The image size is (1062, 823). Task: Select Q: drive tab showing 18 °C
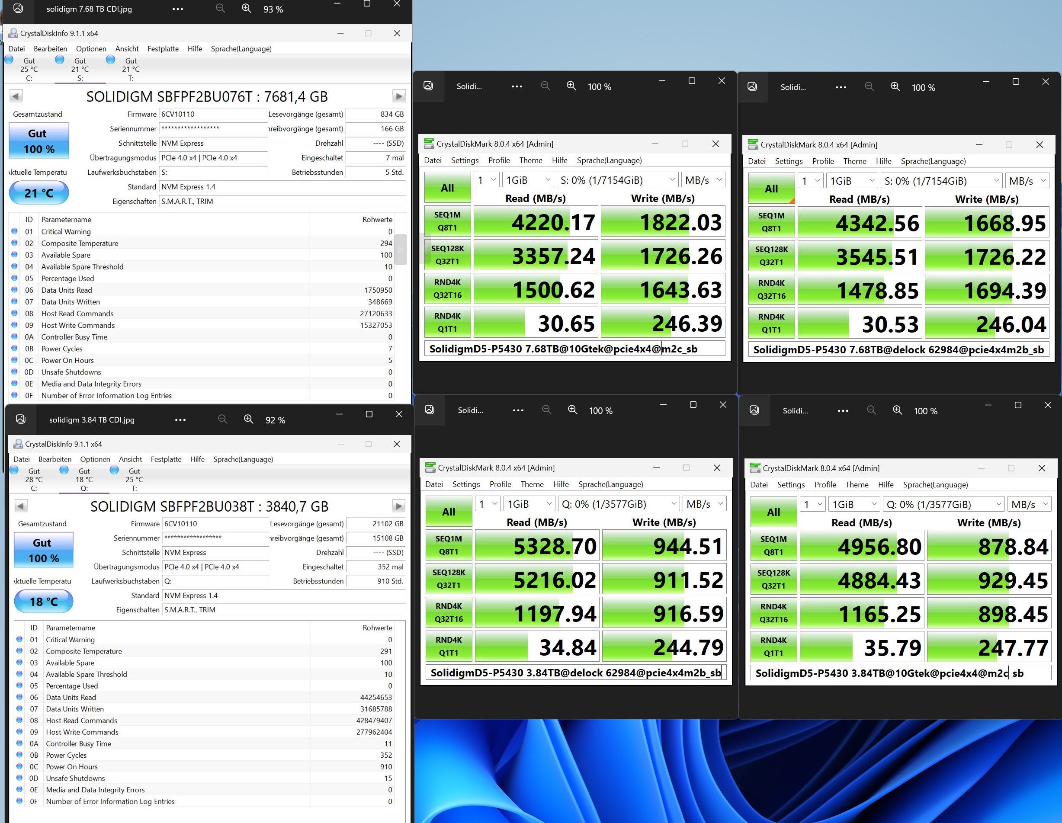tap(83, 479)
